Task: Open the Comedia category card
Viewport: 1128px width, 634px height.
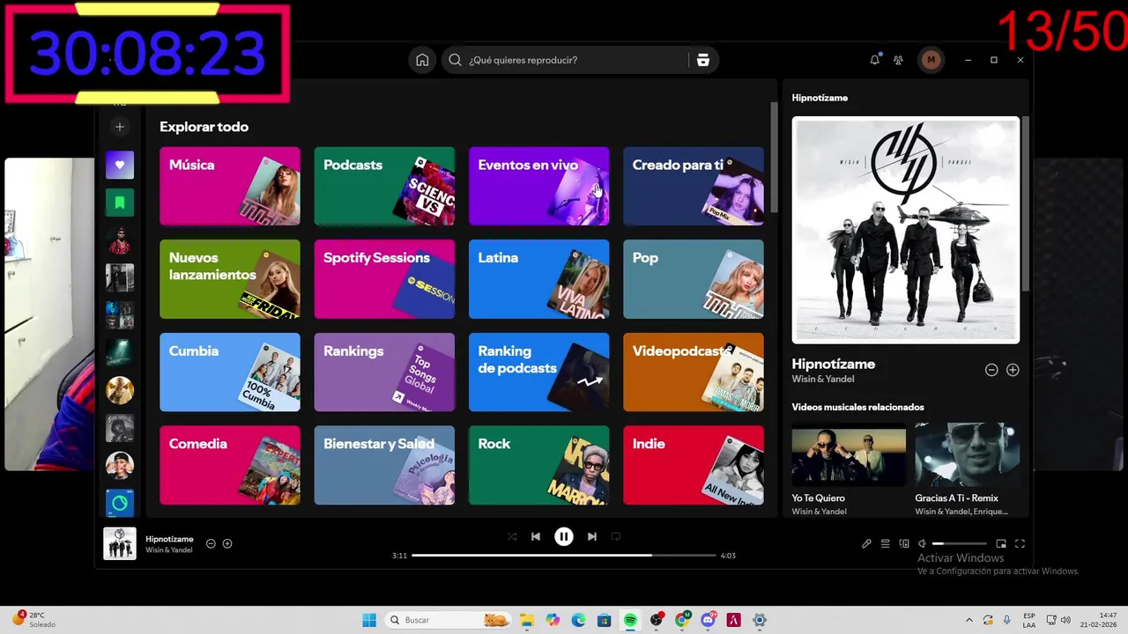Action: [x=230, y=465]
